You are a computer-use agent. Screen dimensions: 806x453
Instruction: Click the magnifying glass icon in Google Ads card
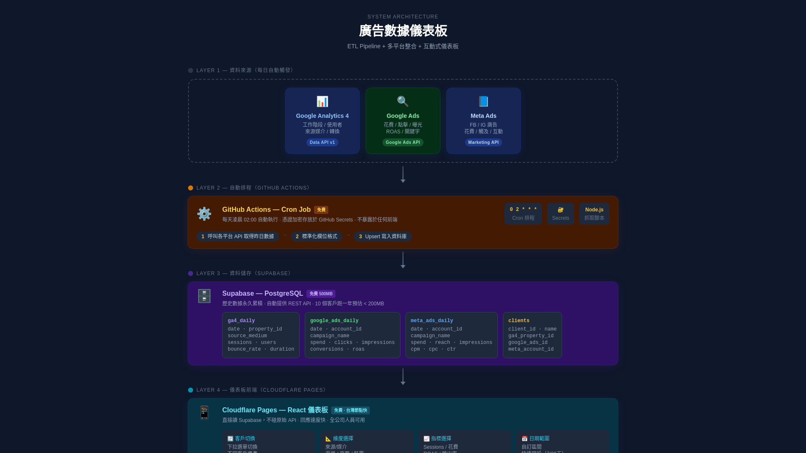[x=403, y=102]
